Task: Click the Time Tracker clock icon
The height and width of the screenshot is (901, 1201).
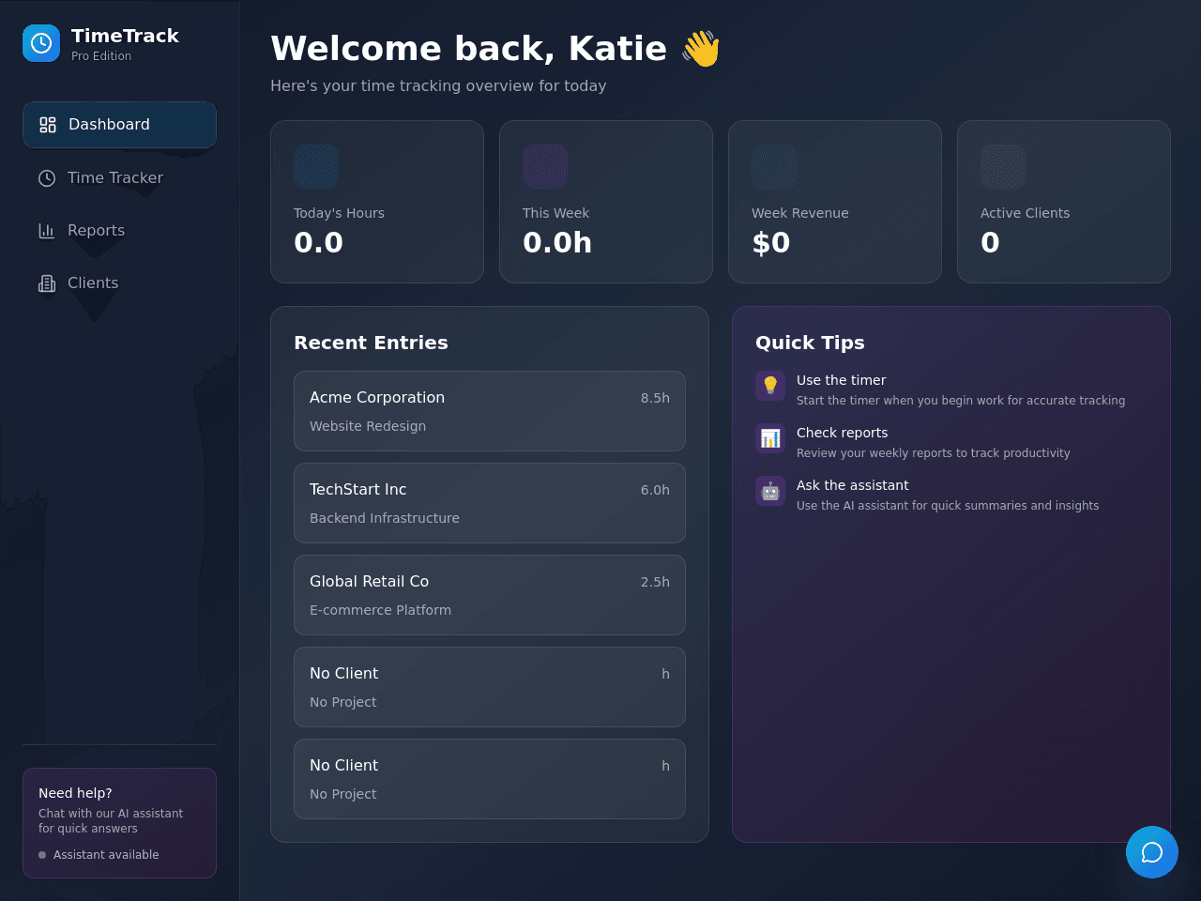Action: 47,178
